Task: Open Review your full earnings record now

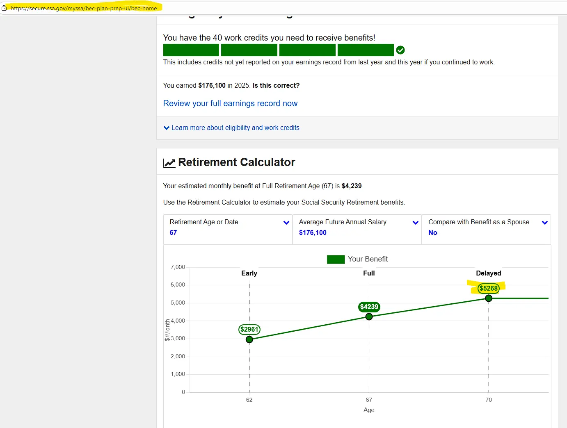Action: [230, 103]
